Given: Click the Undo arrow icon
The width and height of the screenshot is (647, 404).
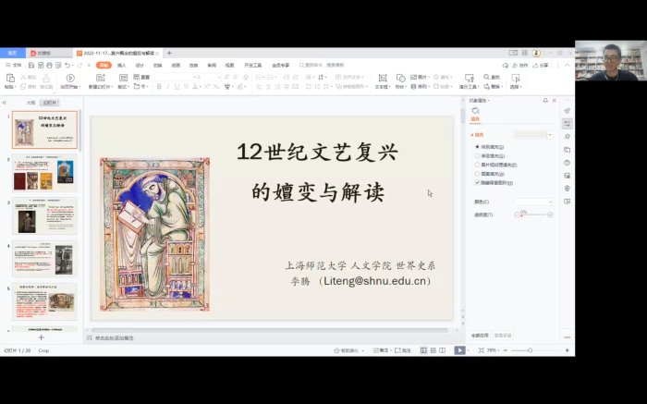Looking at the screenshot, I should [x=67, y=66].
